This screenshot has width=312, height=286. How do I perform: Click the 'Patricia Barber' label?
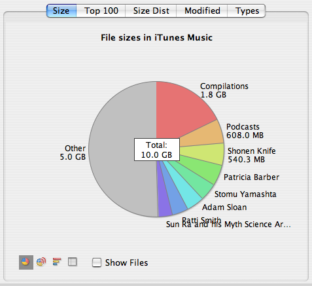click(251, 177)
